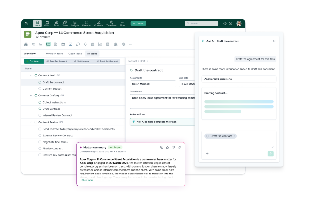
Task: Mark Finalize contract task complete
Action: (40, 148)
